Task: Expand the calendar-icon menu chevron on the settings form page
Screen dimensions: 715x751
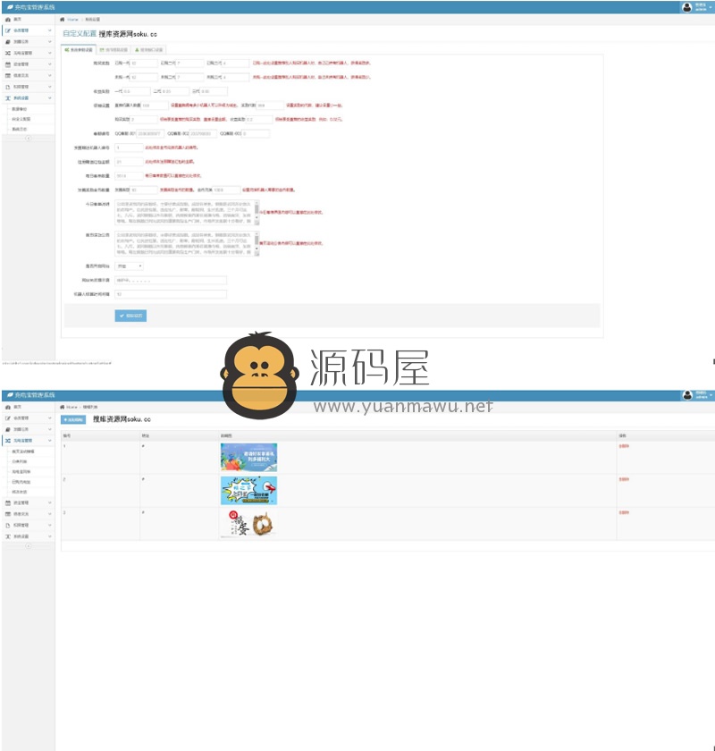Action: (x=49, y=64)
